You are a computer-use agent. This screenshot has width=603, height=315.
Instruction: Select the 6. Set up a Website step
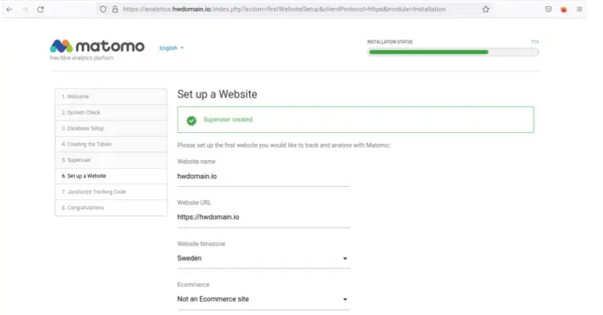[x=111, y=176]
